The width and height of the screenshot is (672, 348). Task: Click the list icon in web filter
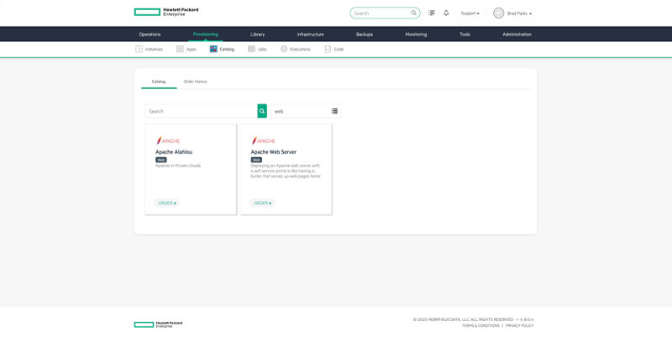pos(334,111)
